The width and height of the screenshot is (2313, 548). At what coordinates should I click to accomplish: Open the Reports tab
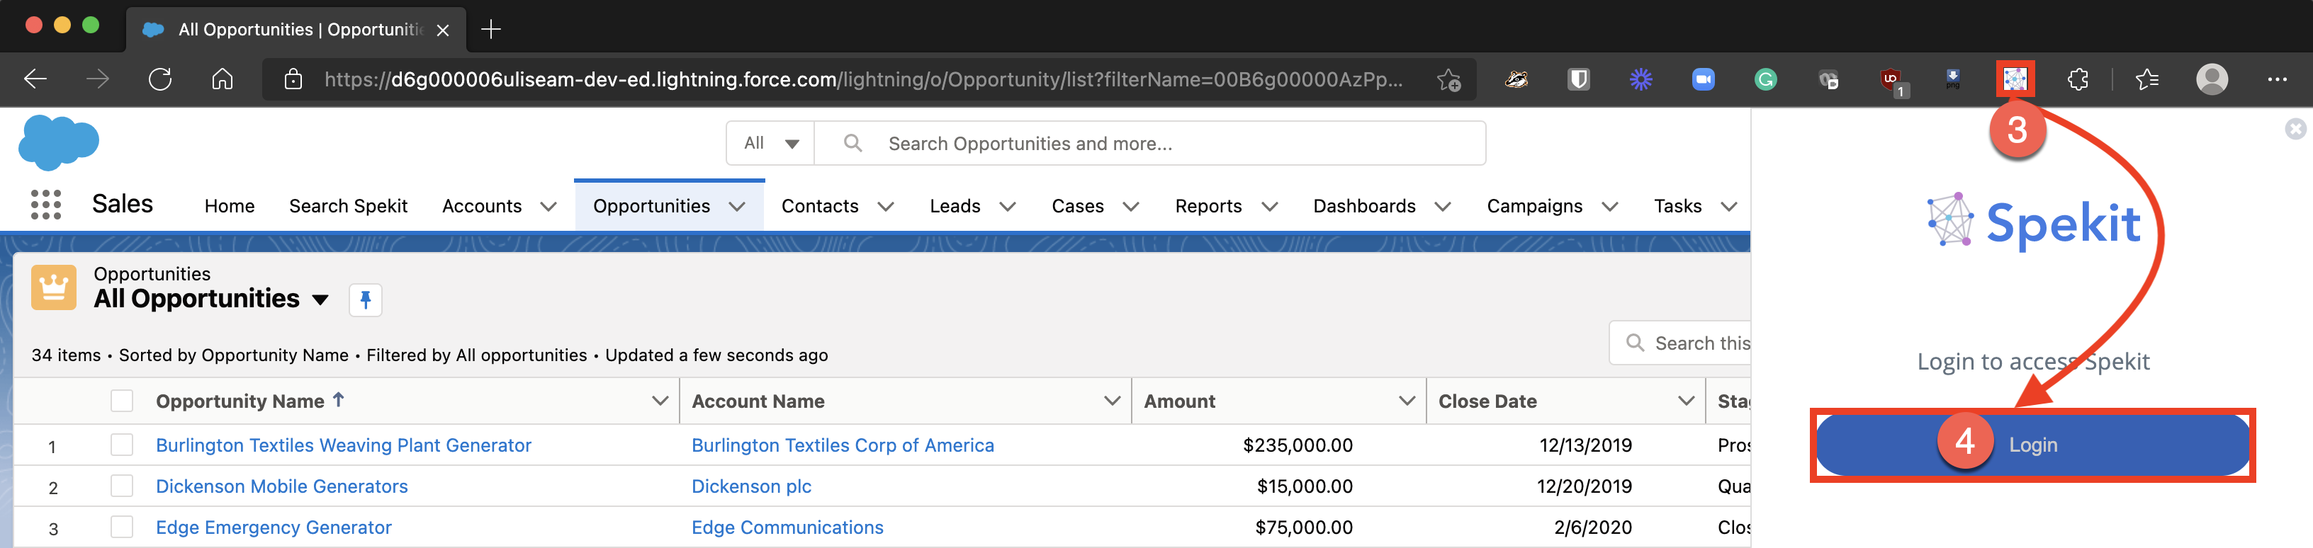(1208, 206)
